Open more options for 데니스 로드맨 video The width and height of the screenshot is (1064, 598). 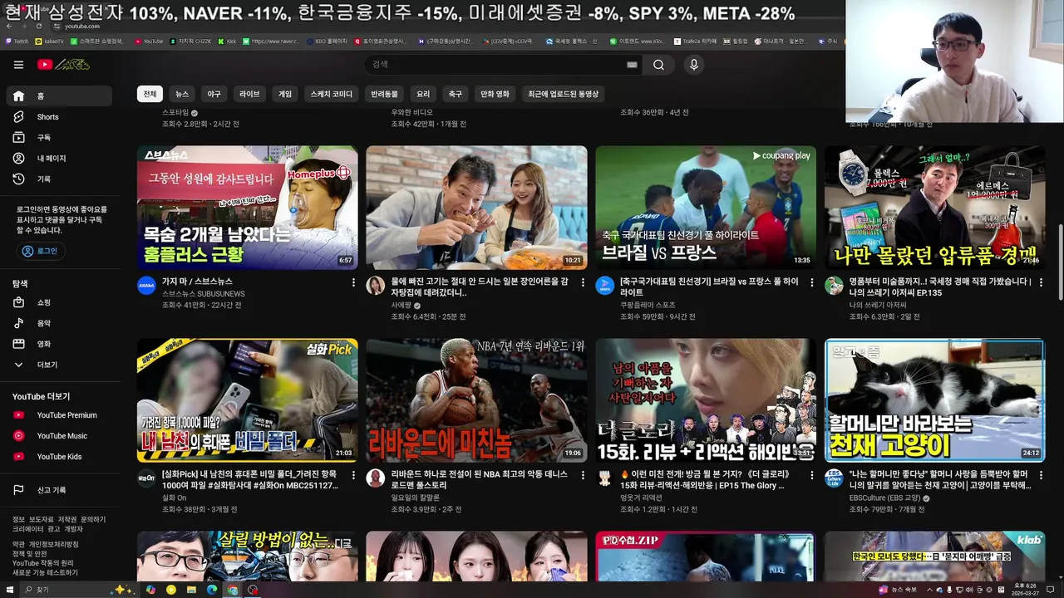(582, 475)
